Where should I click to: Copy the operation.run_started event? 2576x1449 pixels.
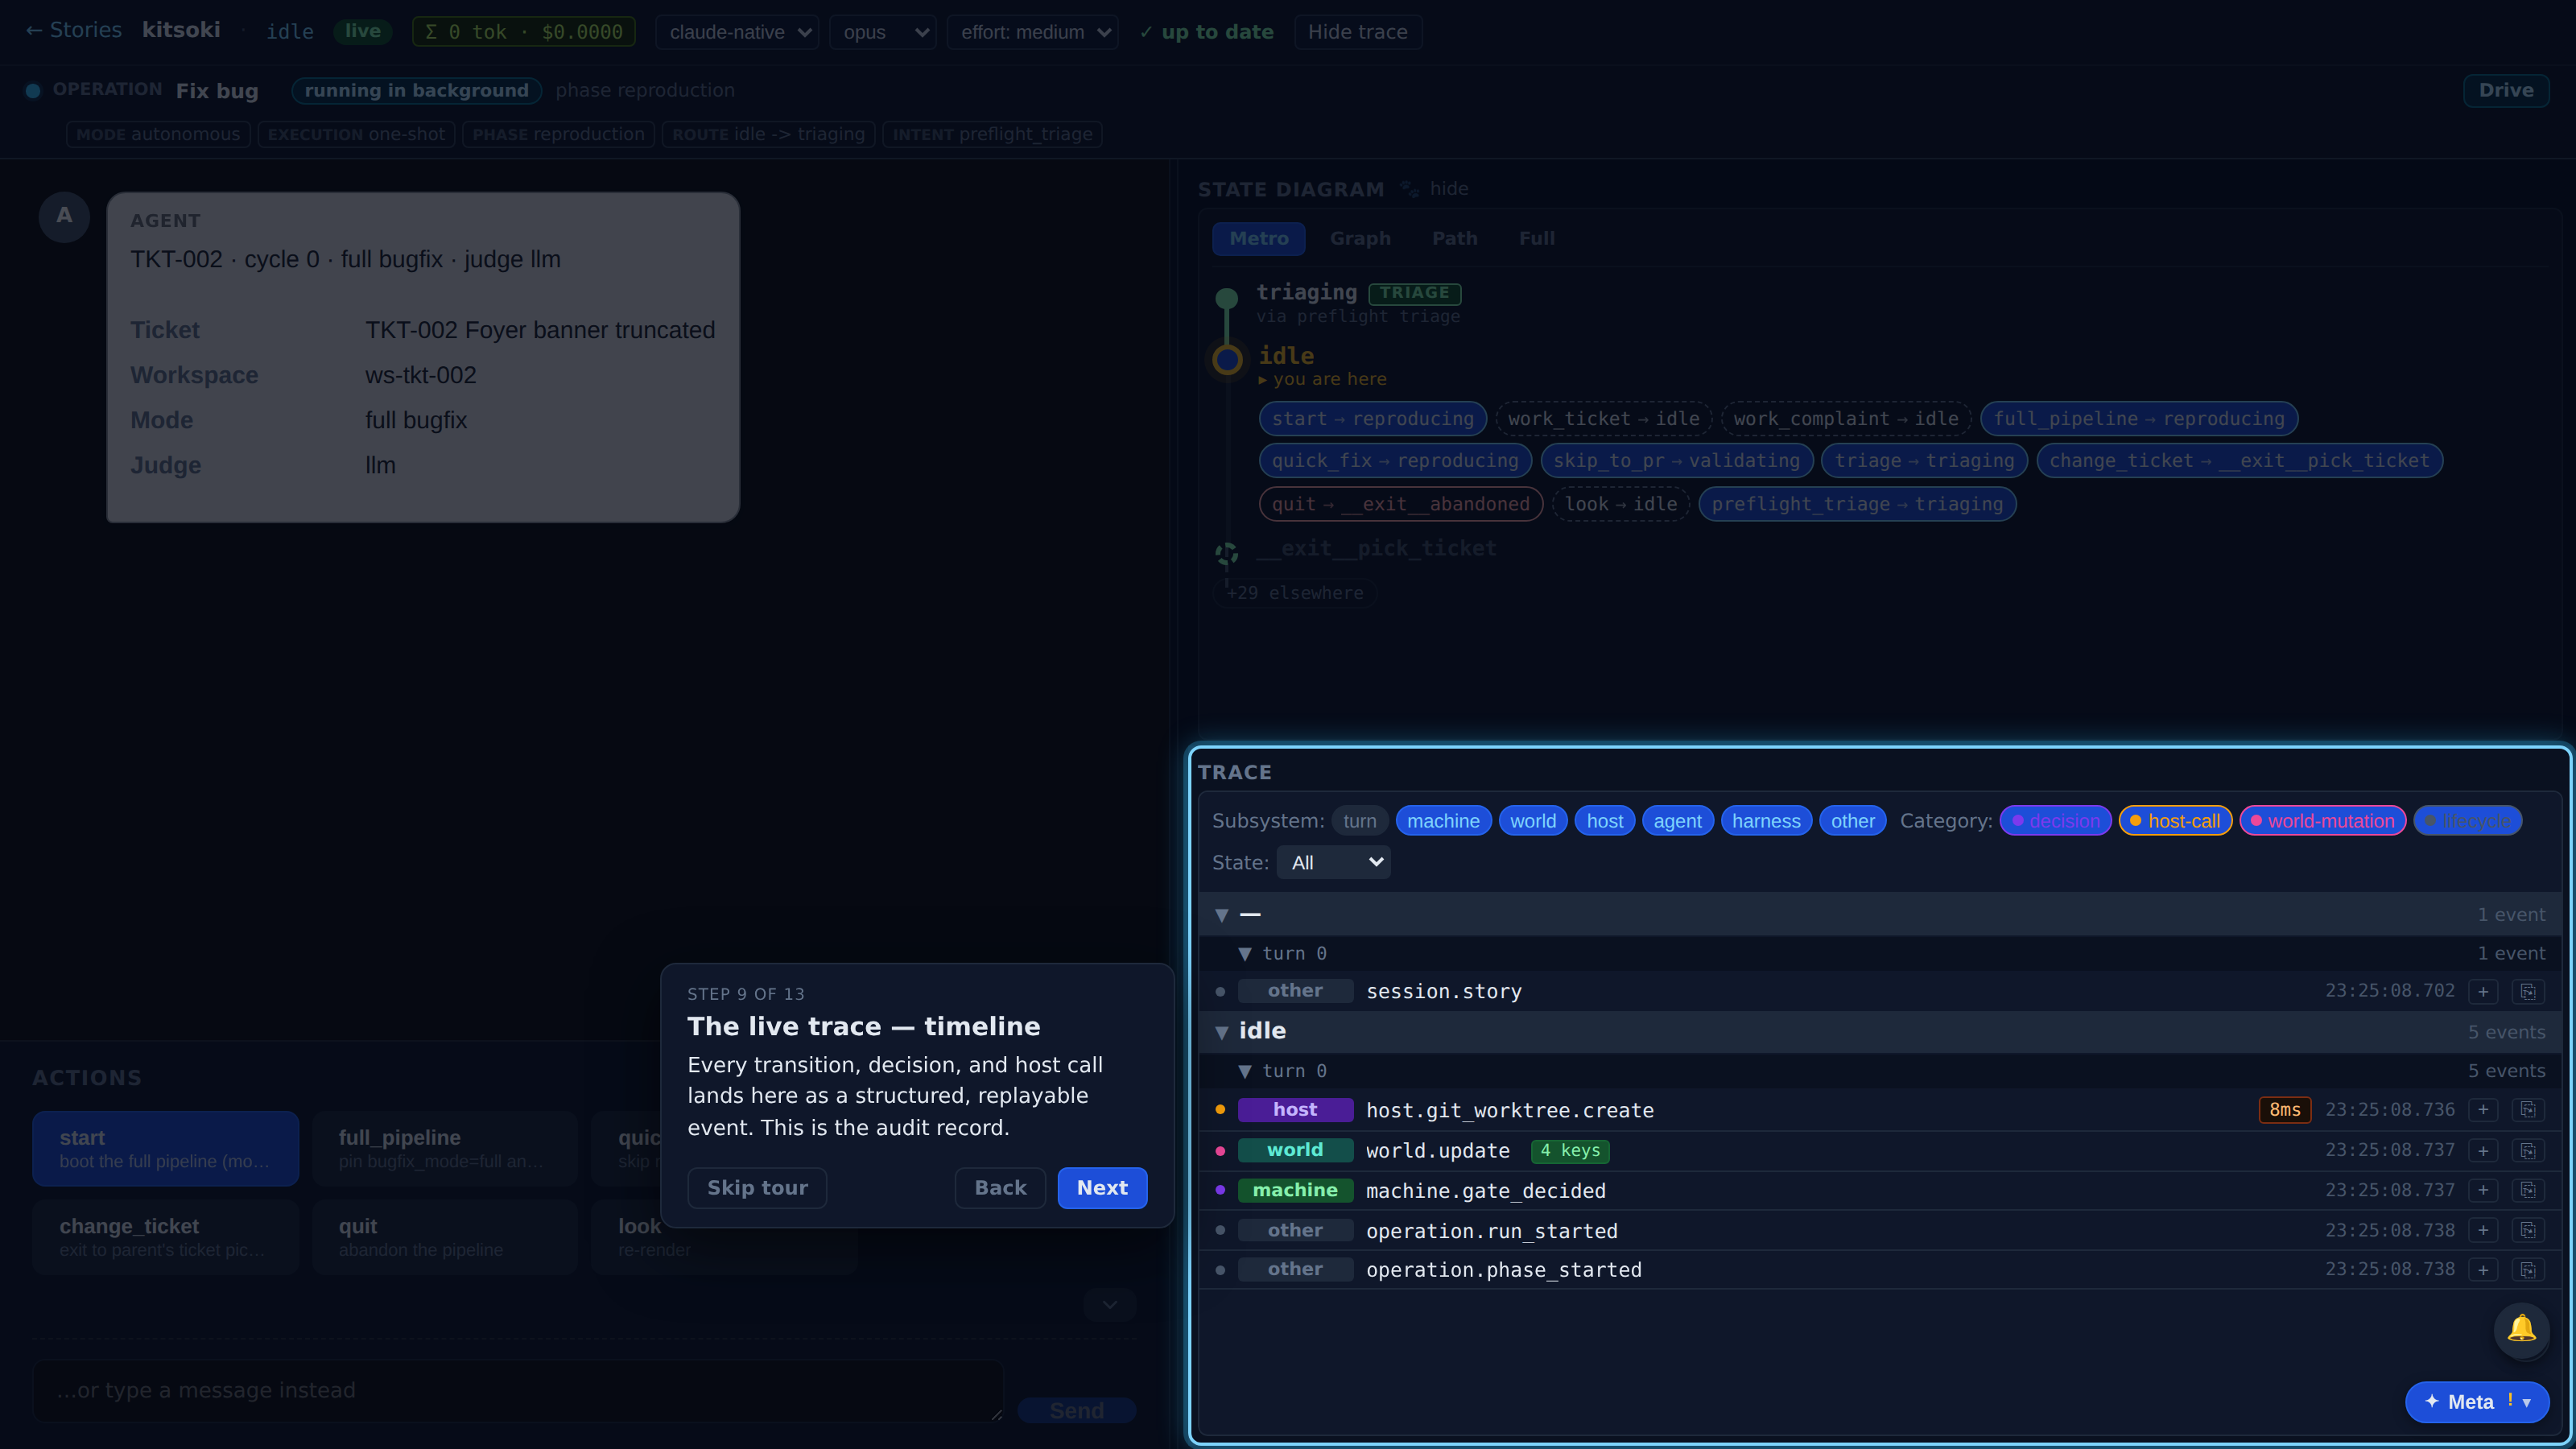[2528, 1230]
